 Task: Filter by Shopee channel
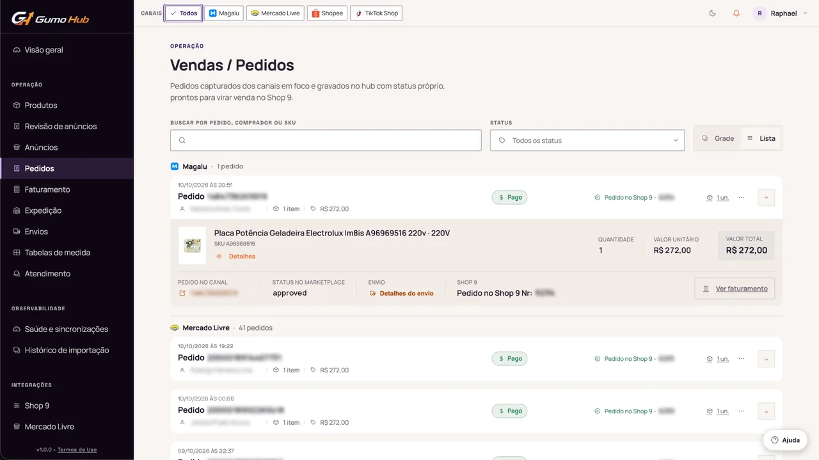pyautogui.click(x=327, y=13)
